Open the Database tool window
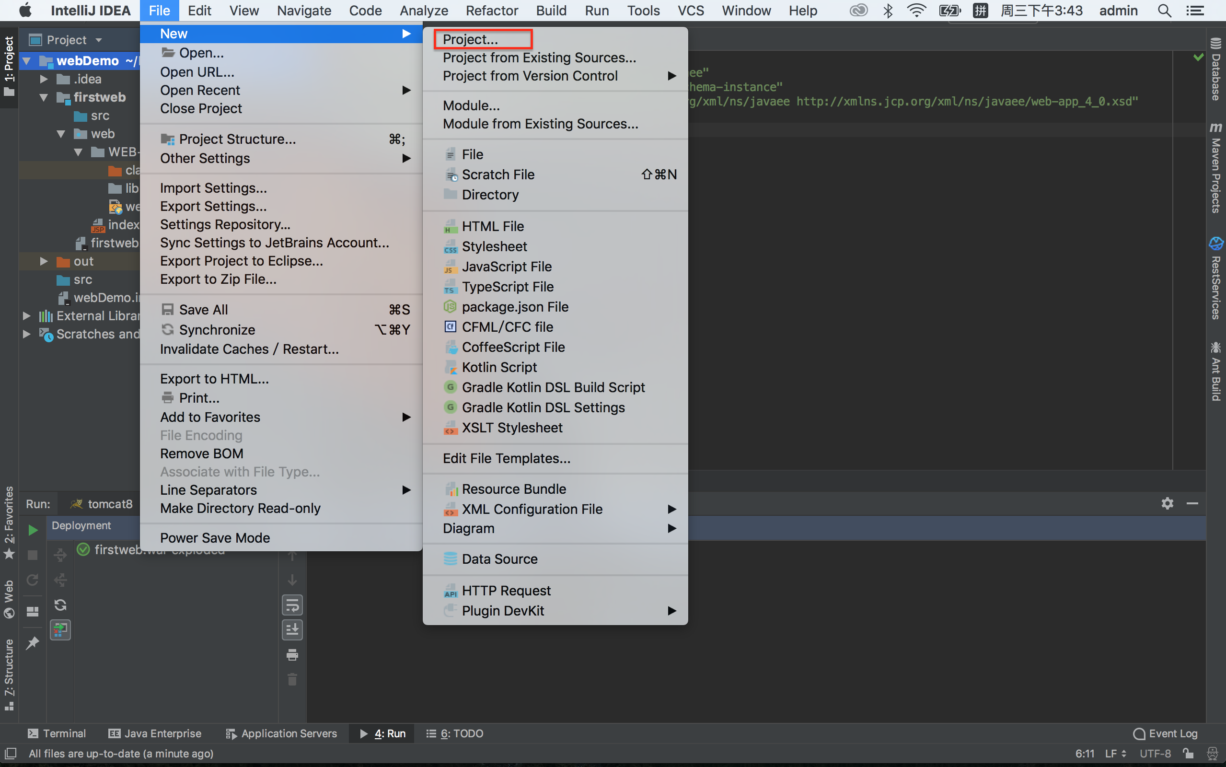The image size is (1226, 767). 1215,70
